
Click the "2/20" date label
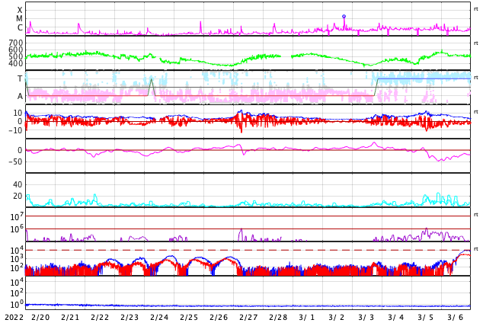pos(40,318)
